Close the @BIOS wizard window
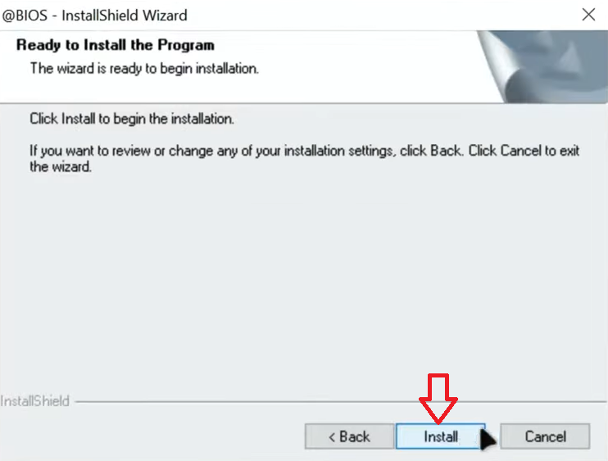The height and width of the screenshot is (461, 608). coord(588,15)
